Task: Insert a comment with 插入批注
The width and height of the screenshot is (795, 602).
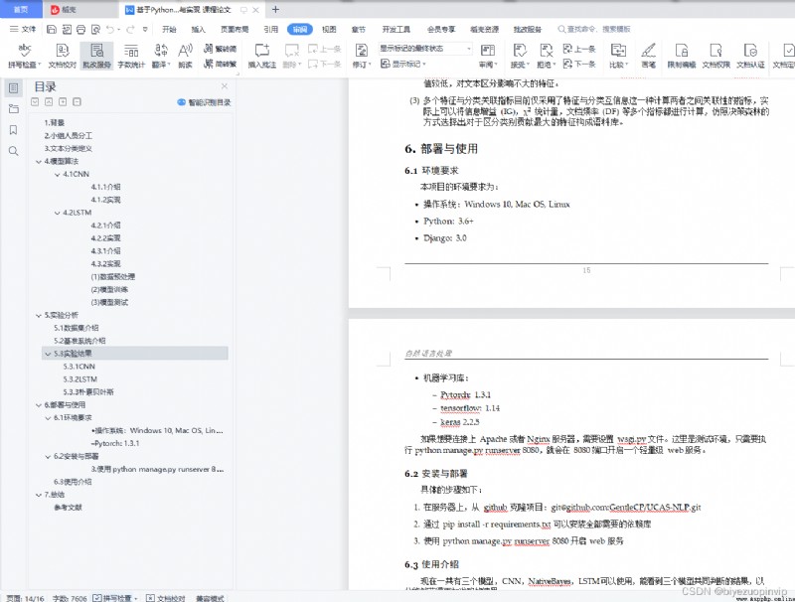Action: (x=261, y=56)
